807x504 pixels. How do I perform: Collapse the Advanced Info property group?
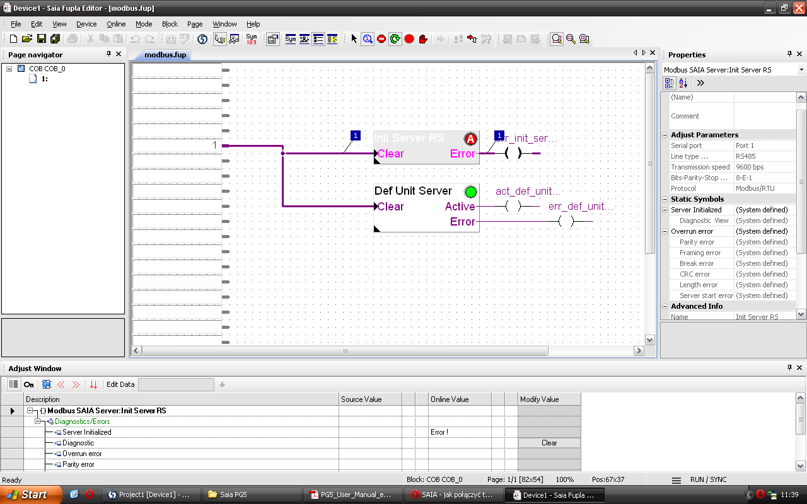tap(665, 306)
